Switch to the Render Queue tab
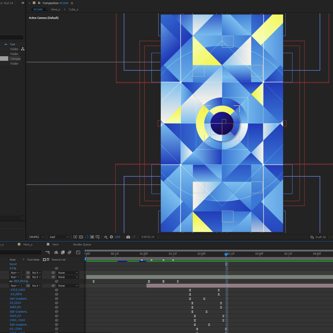 coord(82,244)
